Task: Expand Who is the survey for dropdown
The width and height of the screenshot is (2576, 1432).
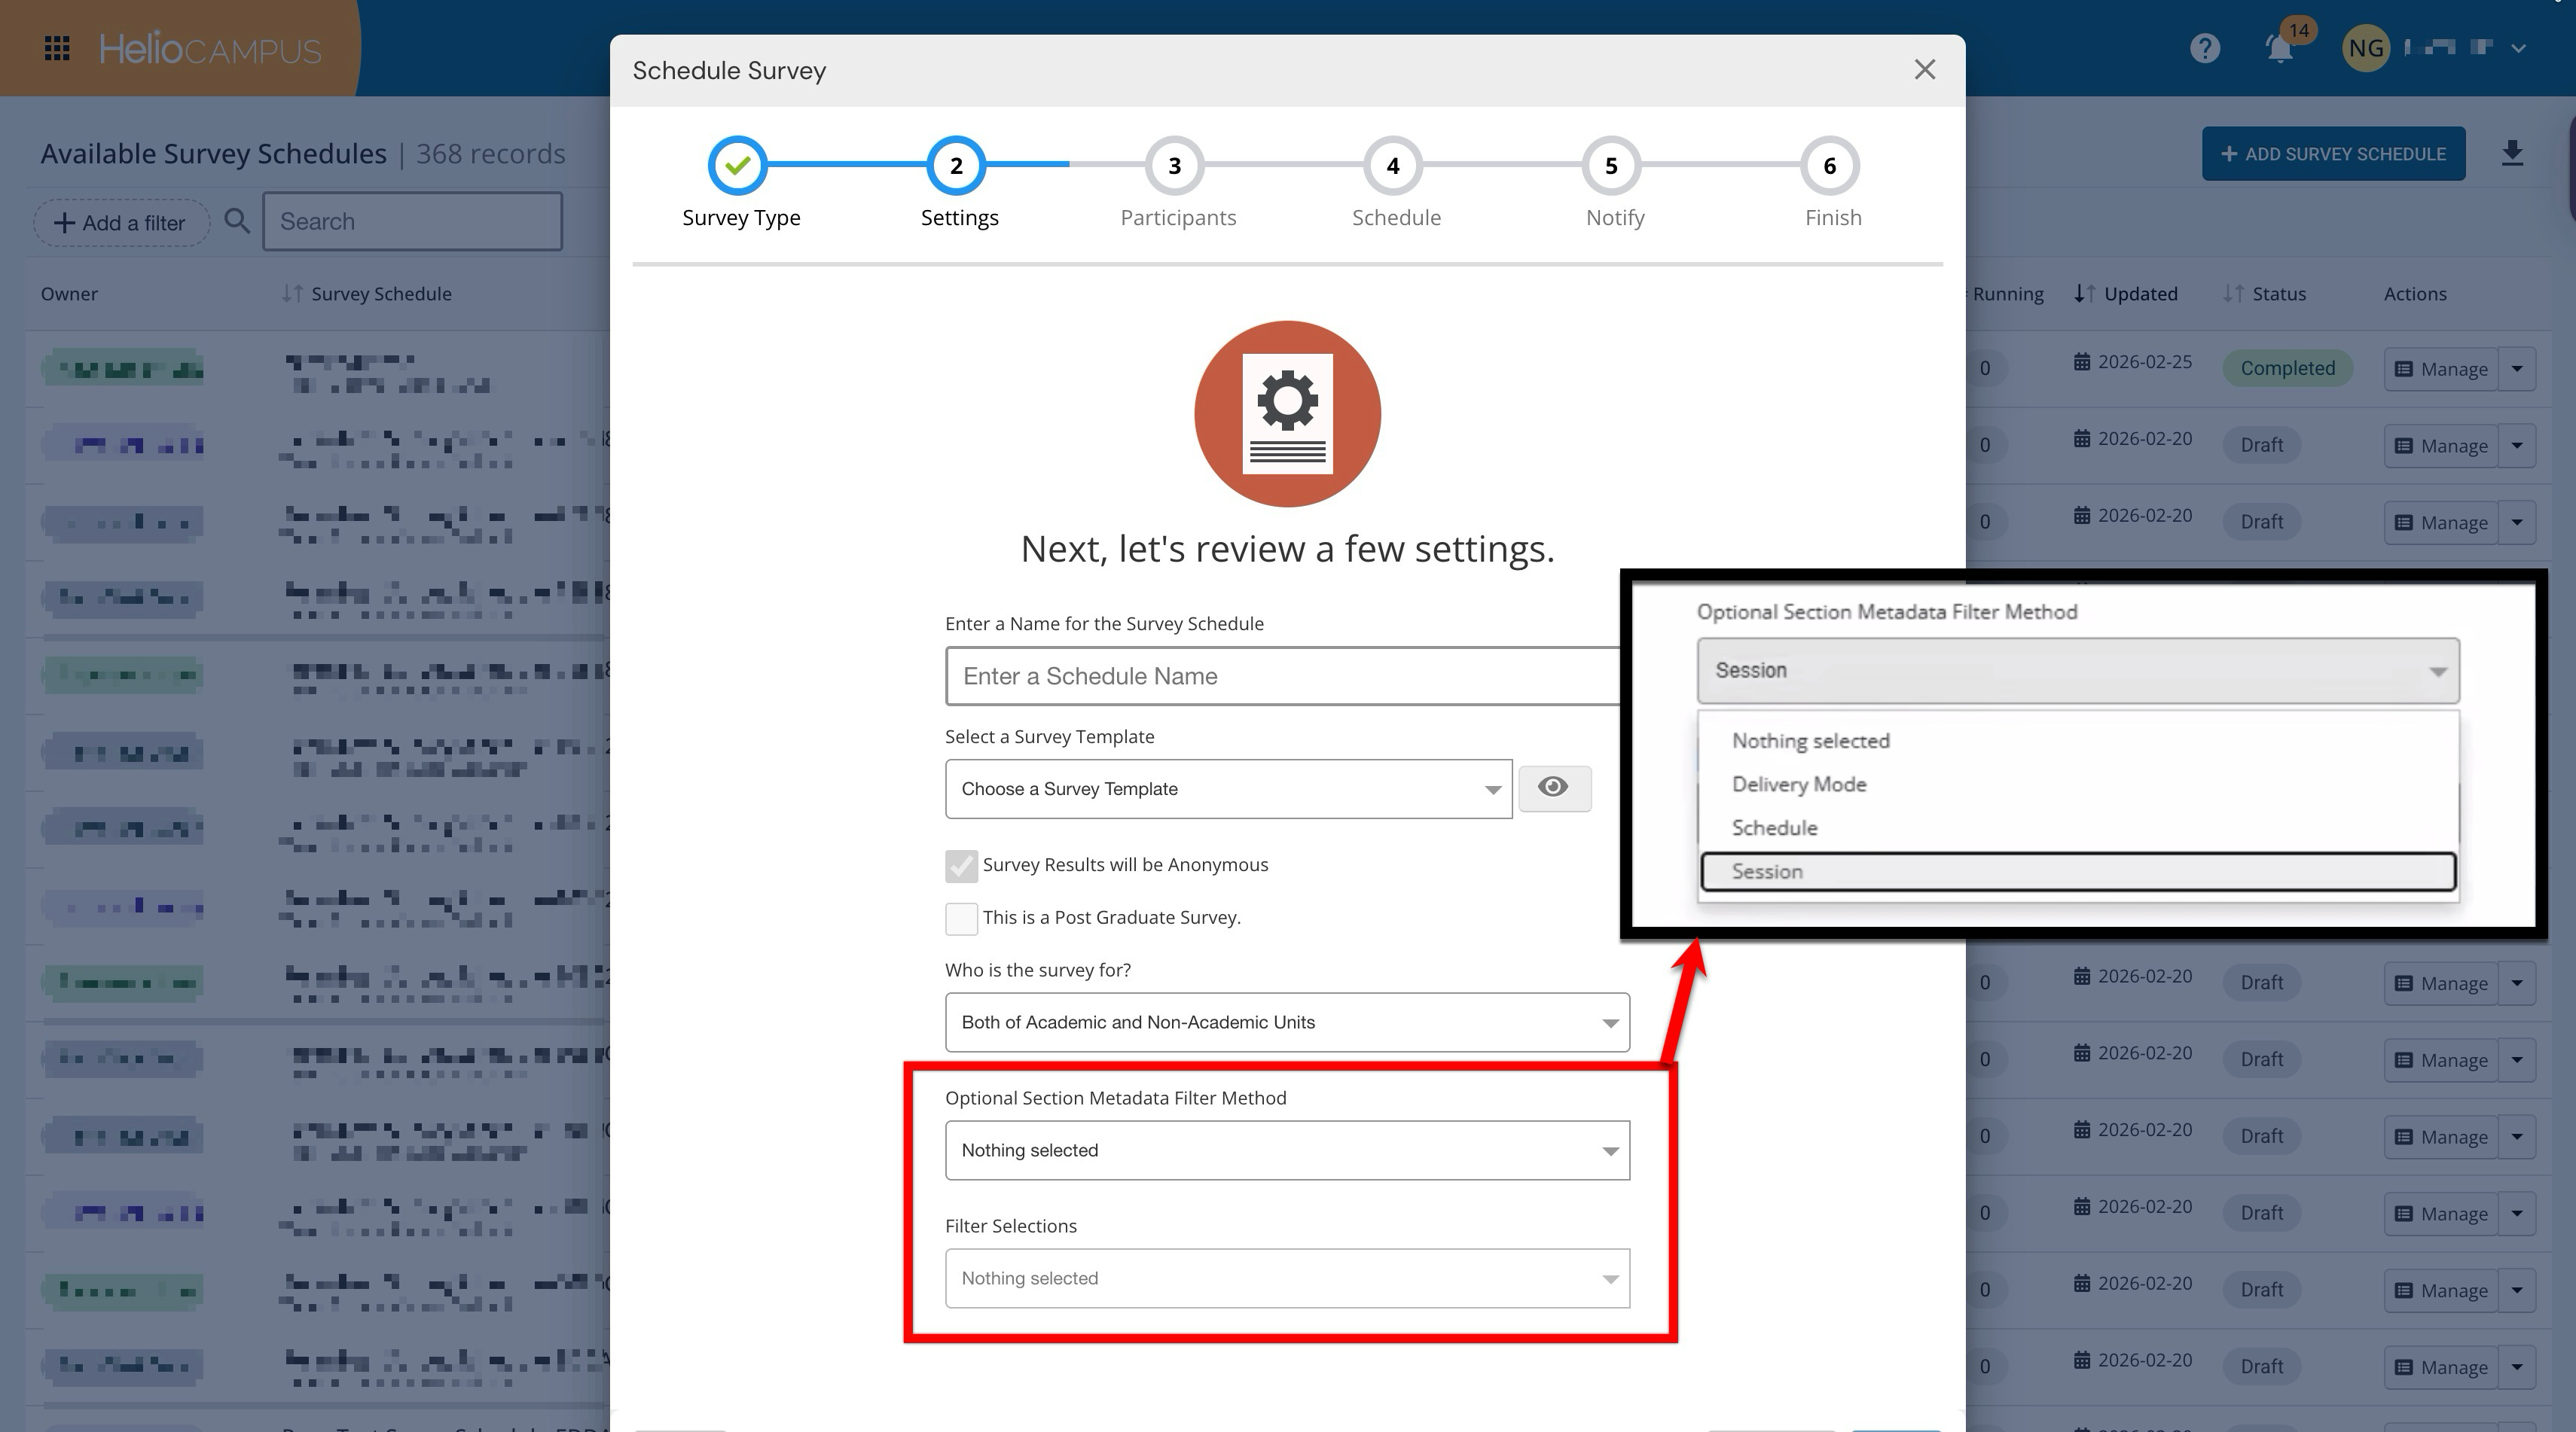Action: pyautogui.click(x=1286, y=1022)
